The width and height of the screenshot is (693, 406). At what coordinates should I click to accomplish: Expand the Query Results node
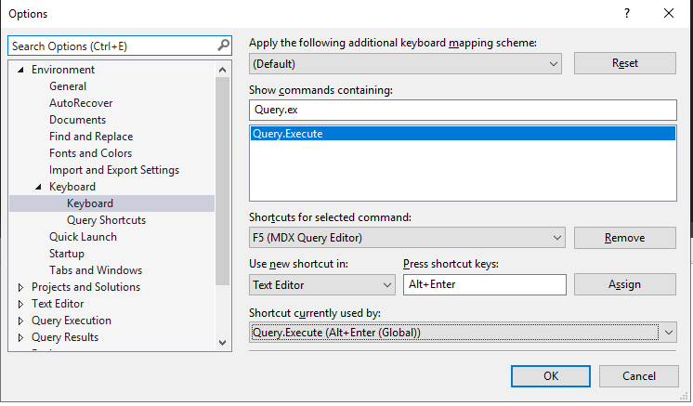pos(20,338)
